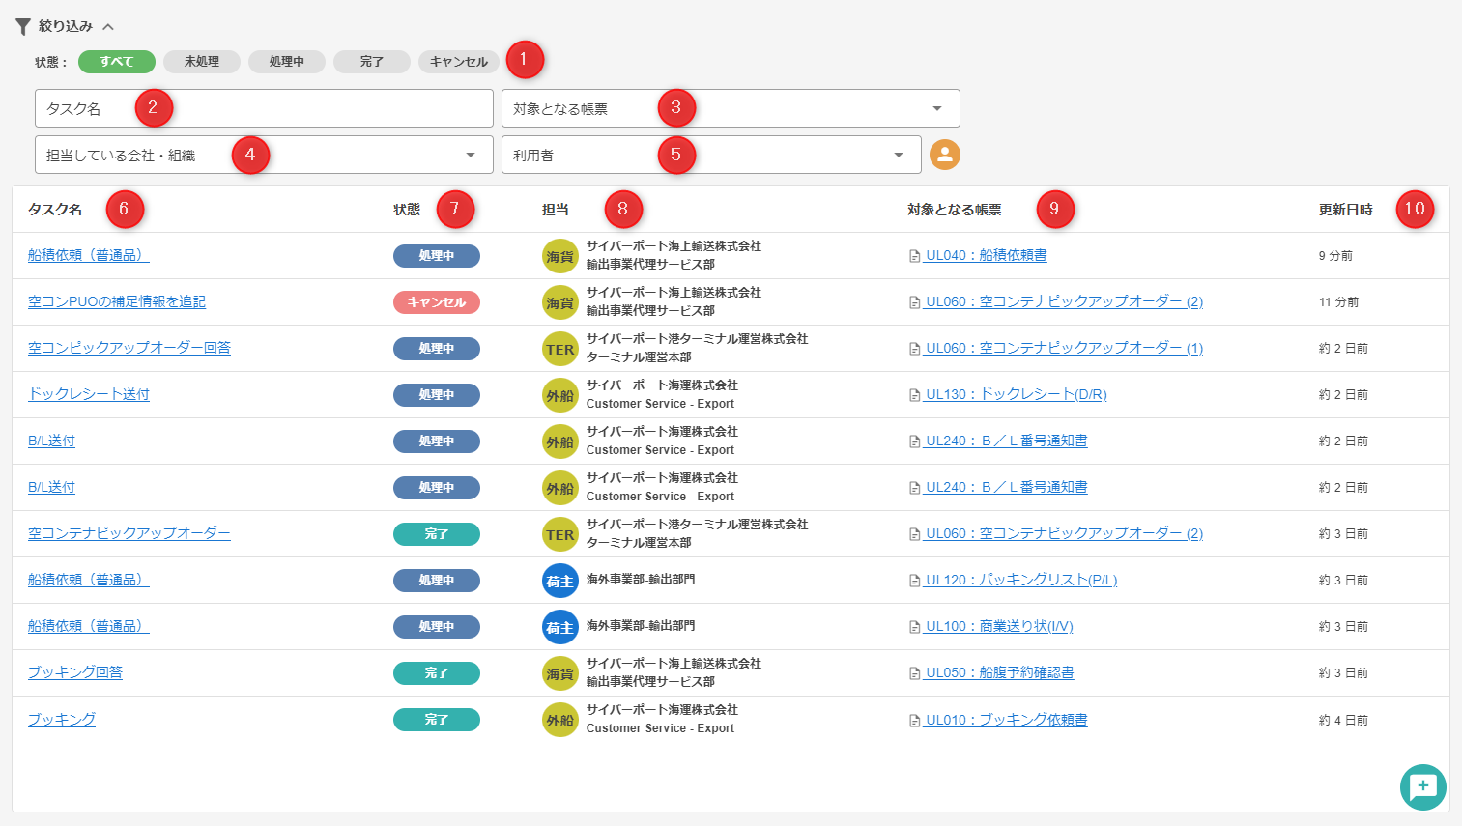Click the 外船 avatar in the ドックレシート送付 row
Image resolution: width=1462 pixels, height=826 pixels.
pos(559,395)
